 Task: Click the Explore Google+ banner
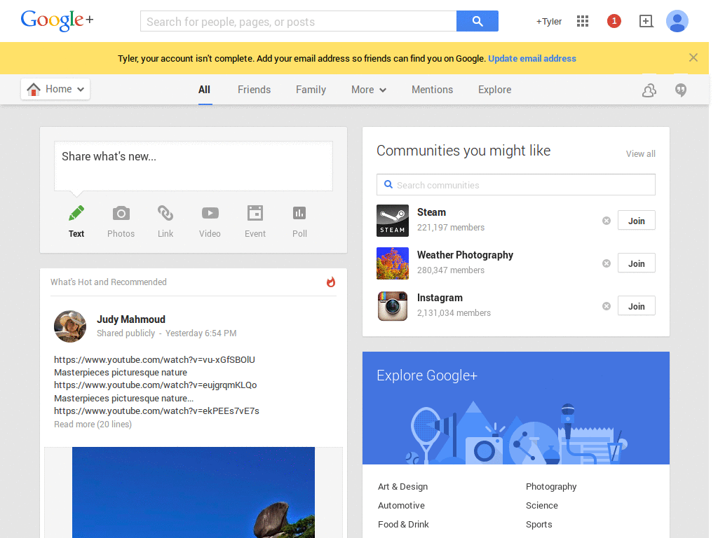515,408
